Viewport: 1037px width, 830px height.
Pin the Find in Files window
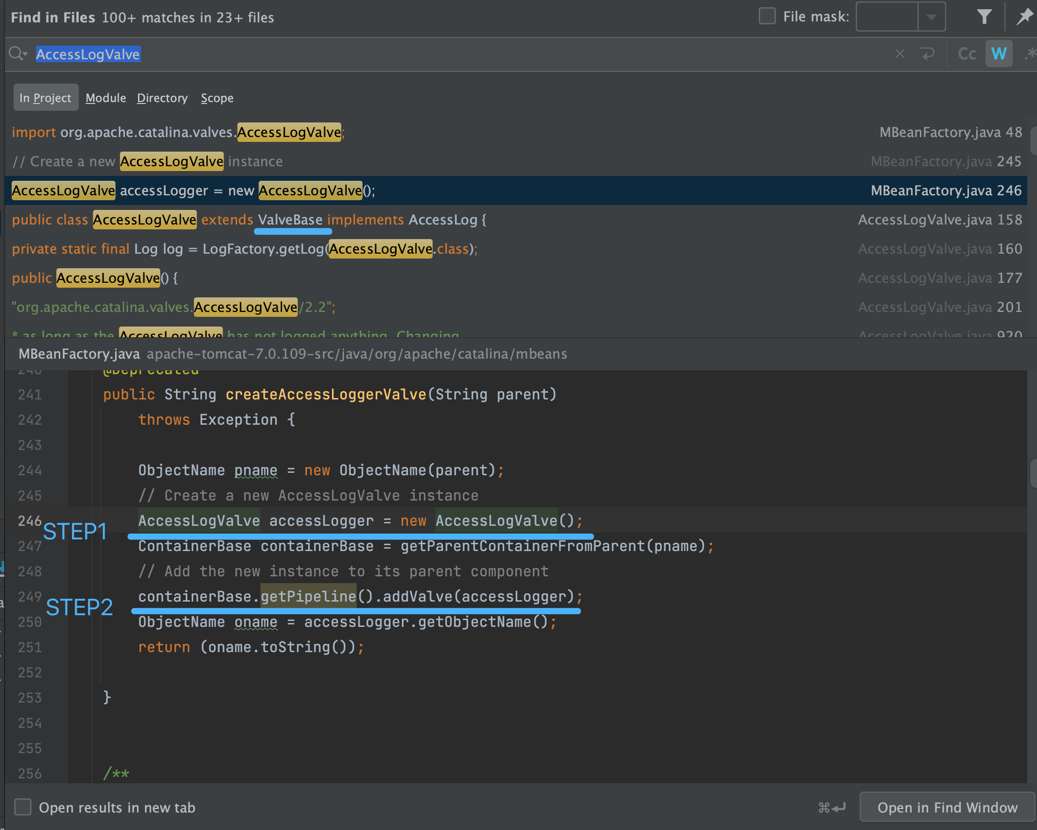[x=1025, y=17]
